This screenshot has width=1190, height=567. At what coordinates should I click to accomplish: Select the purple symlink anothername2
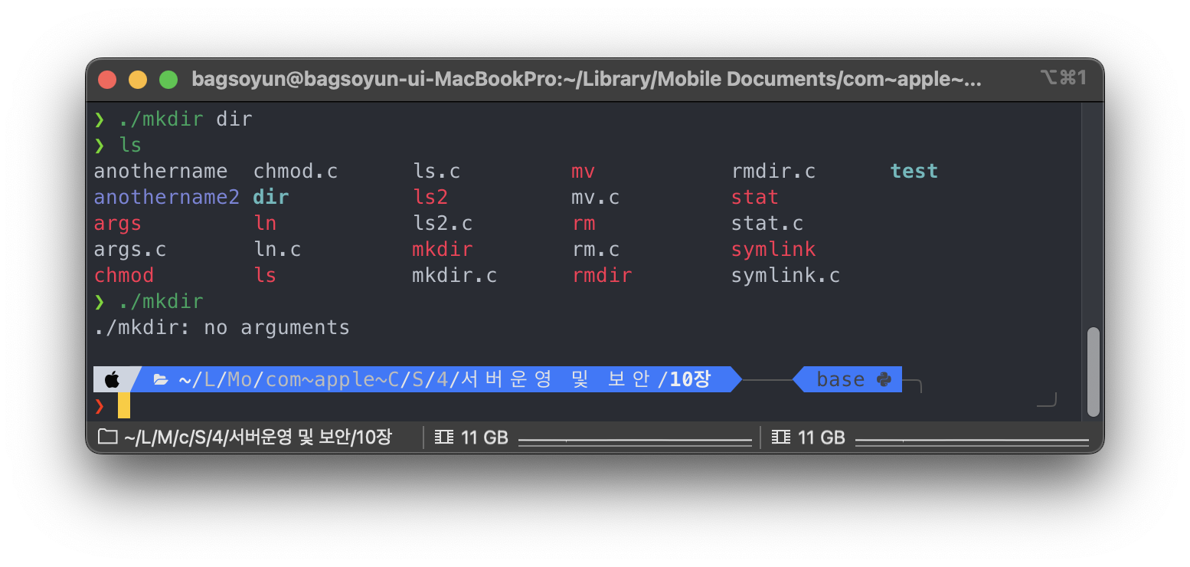pos(167,197)
